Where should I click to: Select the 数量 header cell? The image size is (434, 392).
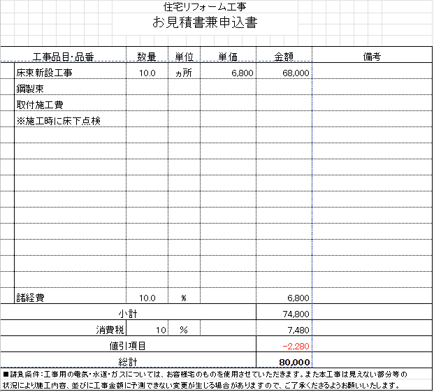[x=146, y=57]
